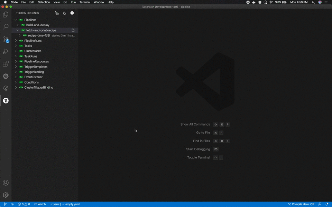Image resolution: width=332 pixels, height=207 pixels.
Task: Open the Edit menu
Action: click(x=32, y=2)
